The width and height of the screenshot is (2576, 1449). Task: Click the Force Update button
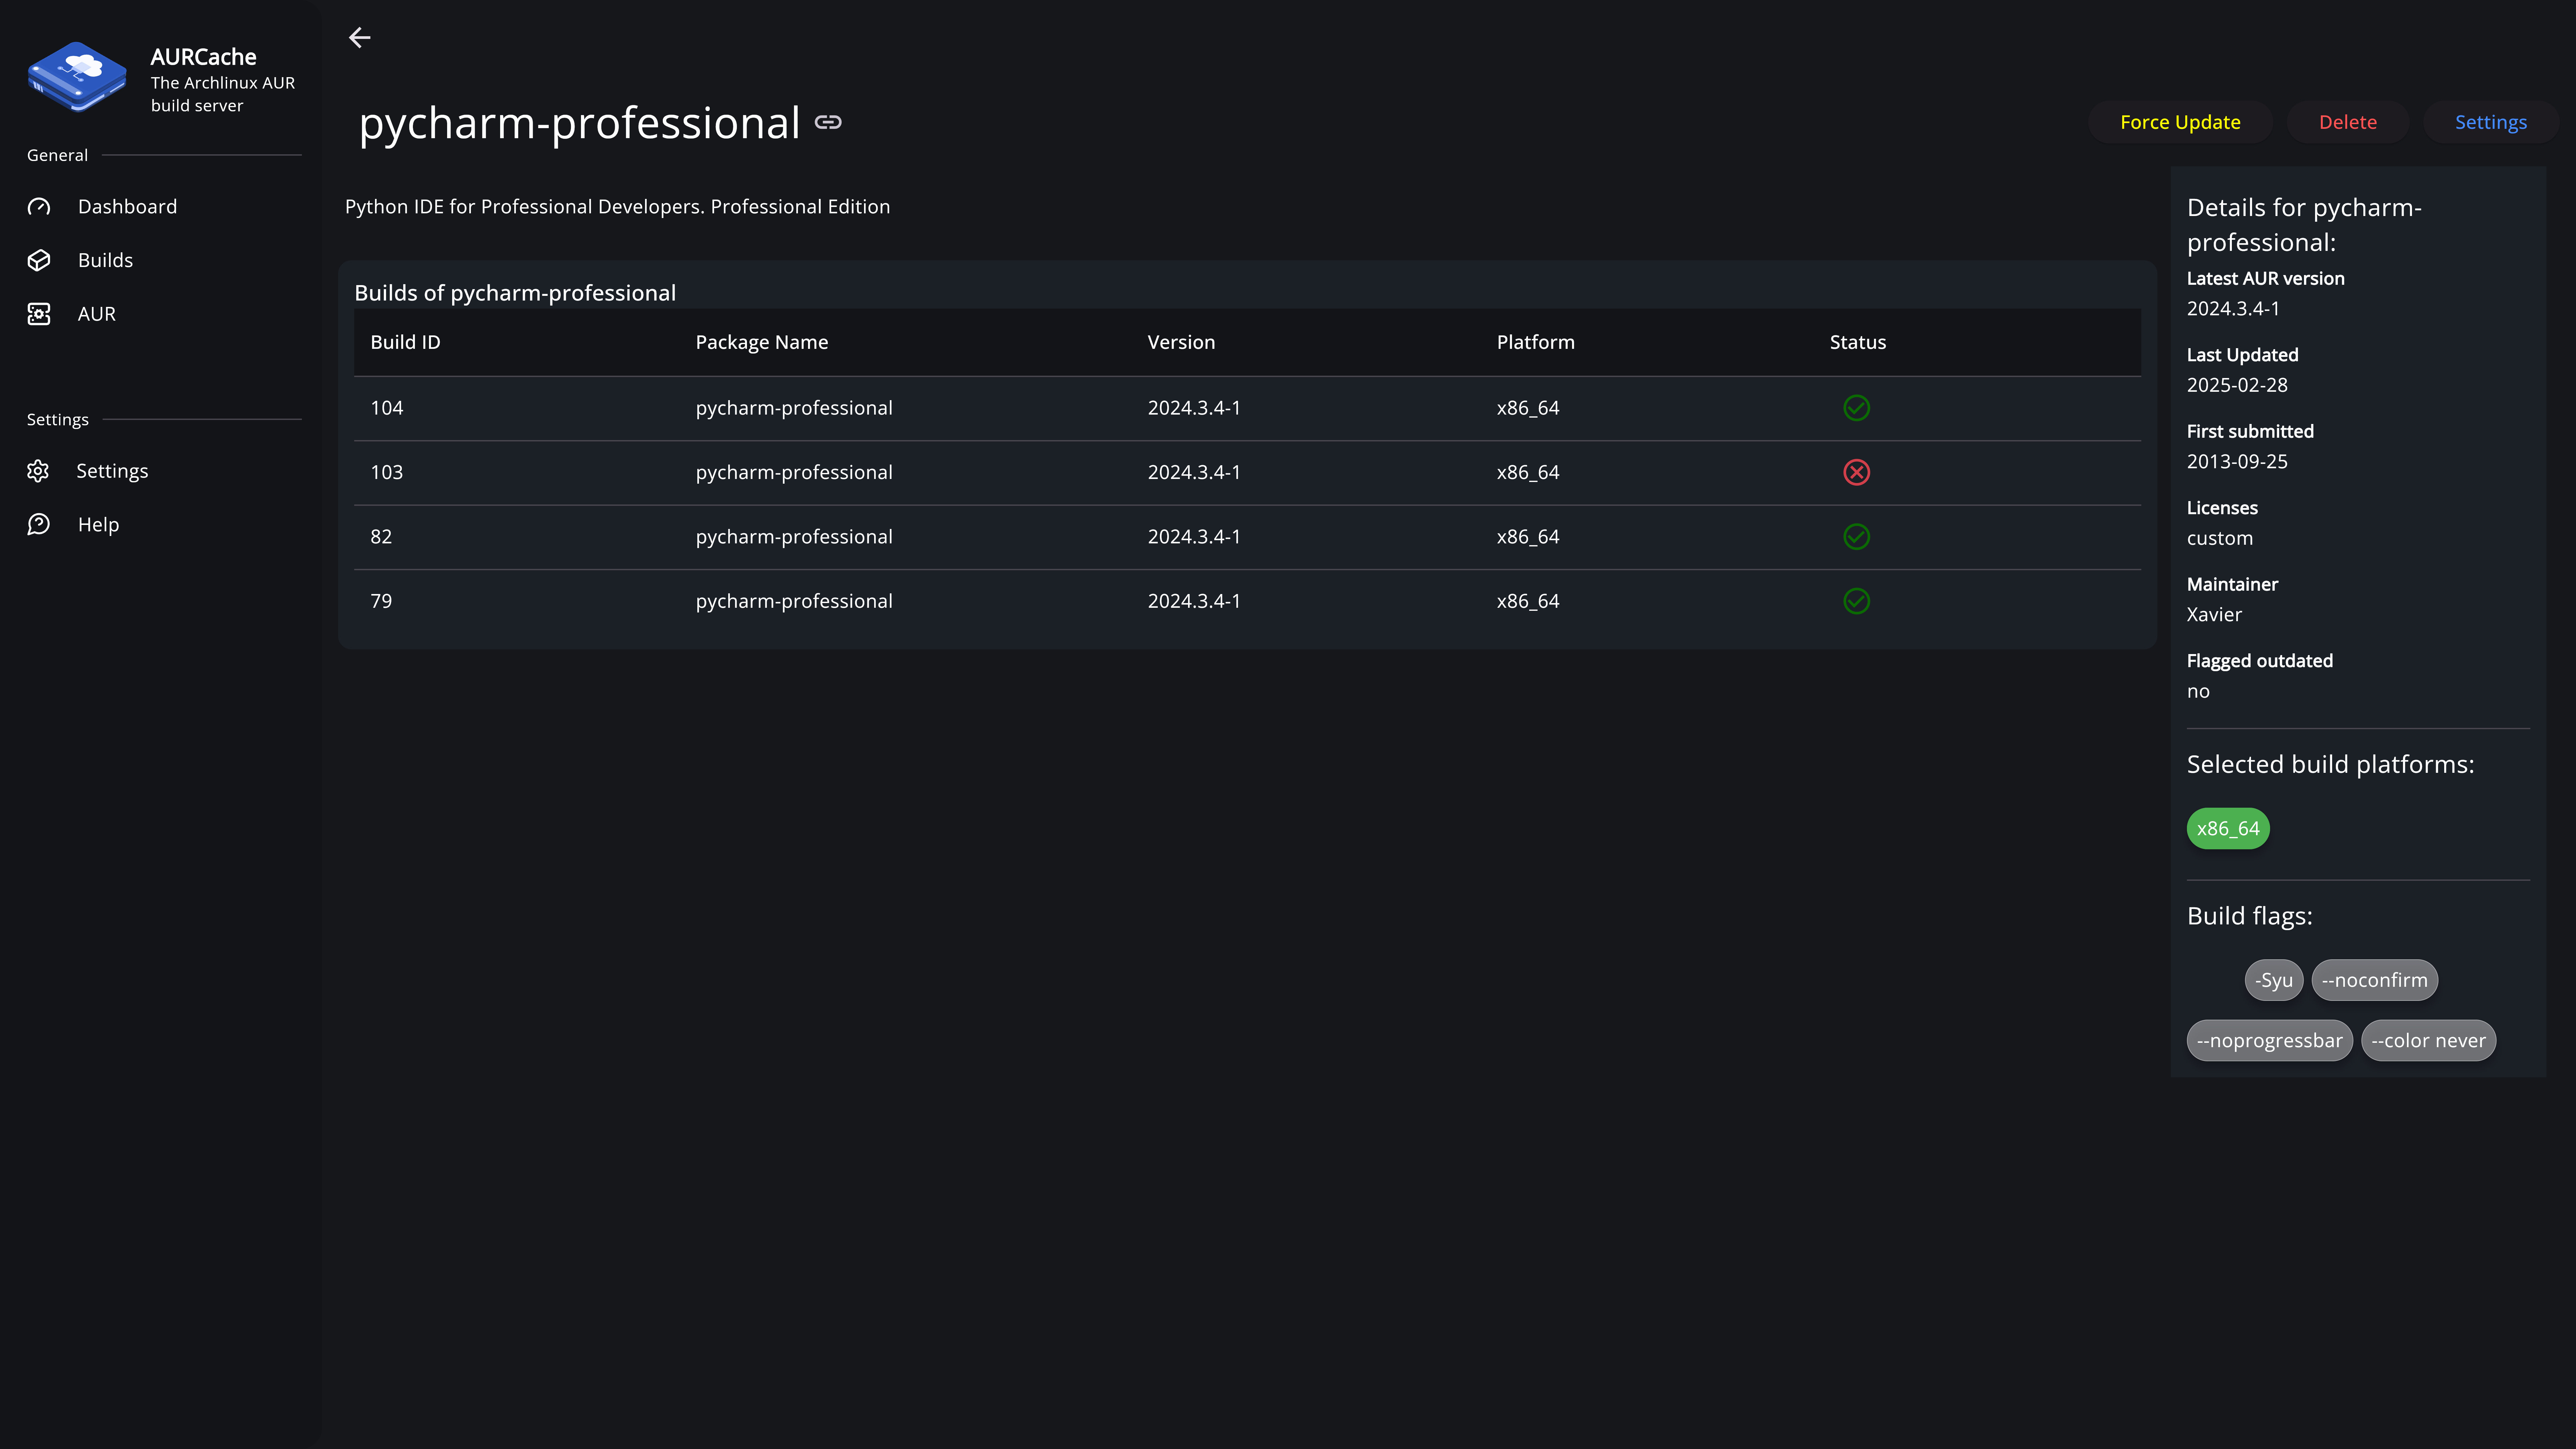coord(2180,122)
